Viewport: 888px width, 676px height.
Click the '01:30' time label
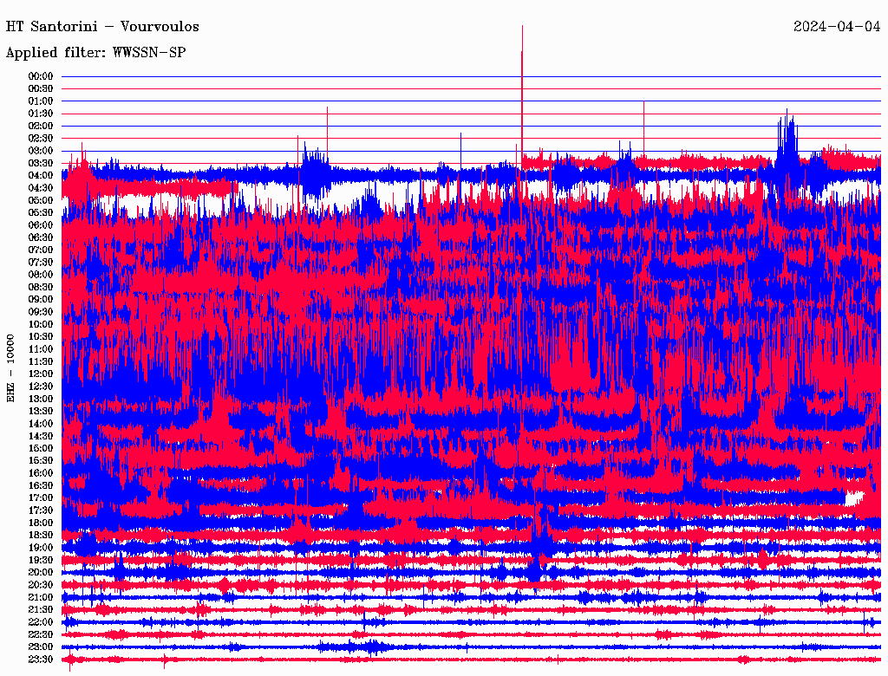41,114
